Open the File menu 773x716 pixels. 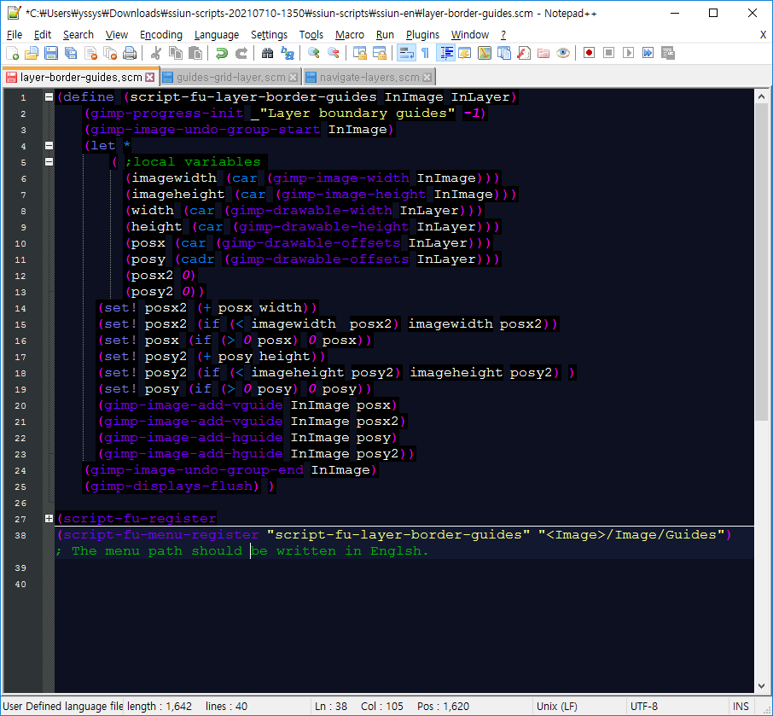point(15,34)
